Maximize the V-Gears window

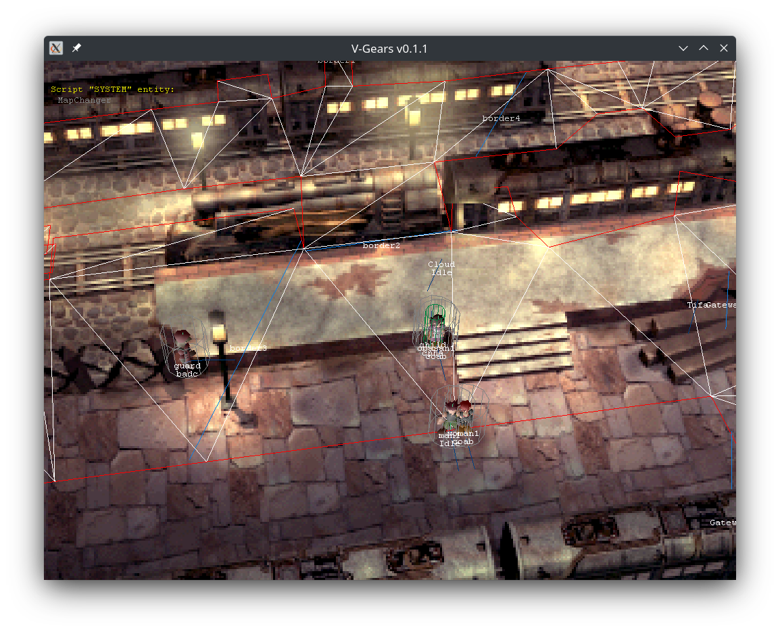pos(704,48)
